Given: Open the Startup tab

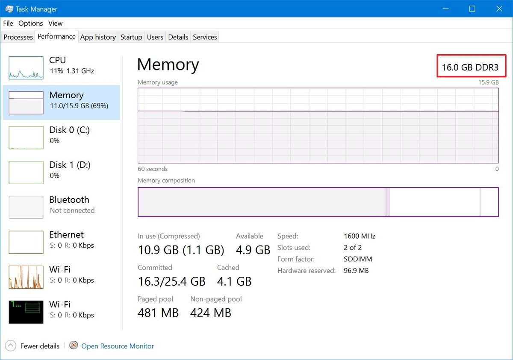Looking at the screenshot, I should (131, 37).
